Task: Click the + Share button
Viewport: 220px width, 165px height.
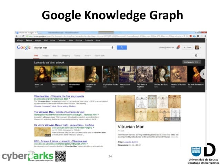Action: 188,48
